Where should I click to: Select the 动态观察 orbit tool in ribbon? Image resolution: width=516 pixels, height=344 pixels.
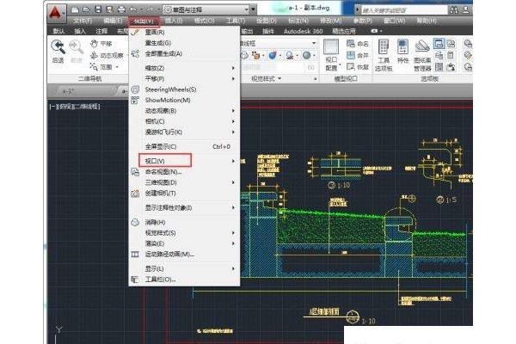107,55
